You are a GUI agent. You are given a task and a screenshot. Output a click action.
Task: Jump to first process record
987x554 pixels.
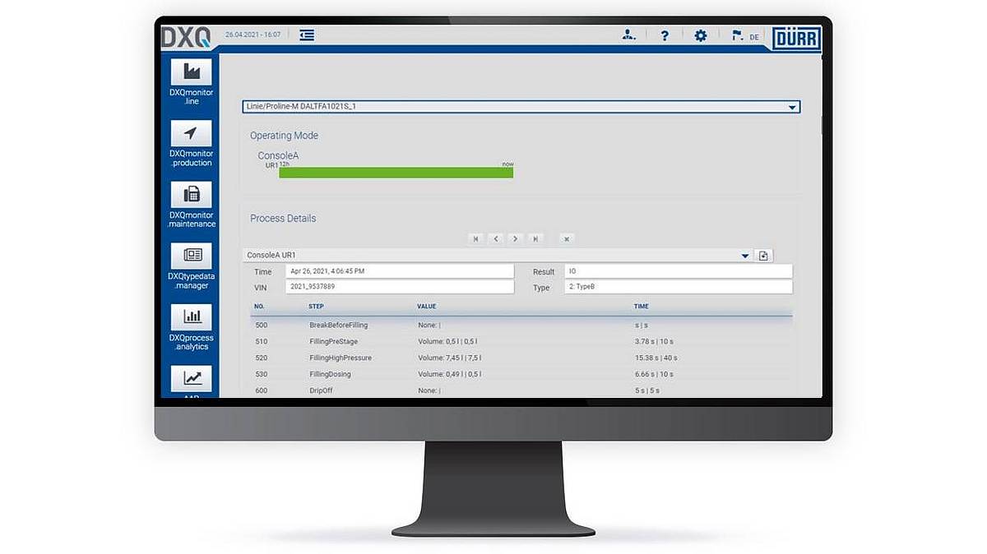475,238
